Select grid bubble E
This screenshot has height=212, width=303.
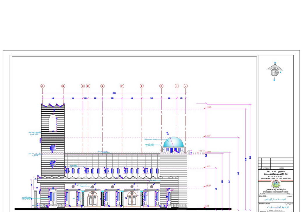click(x=102, y=86)
